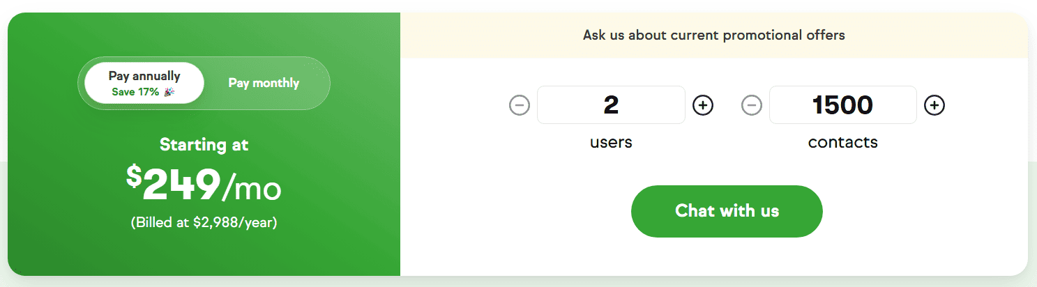Image resolution: width=1037 pixels, height=287 pixels.
Task: Decrease user count with minus icon
Action: pos(520,105)
